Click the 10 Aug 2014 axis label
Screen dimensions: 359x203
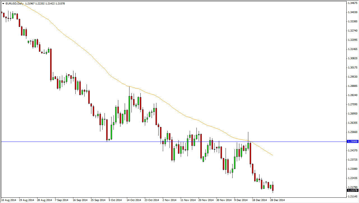coord(8,200)
